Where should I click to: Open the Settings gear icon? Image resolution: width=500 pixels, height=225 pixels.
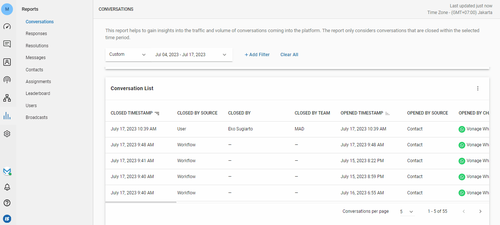(x=7, y=134)
